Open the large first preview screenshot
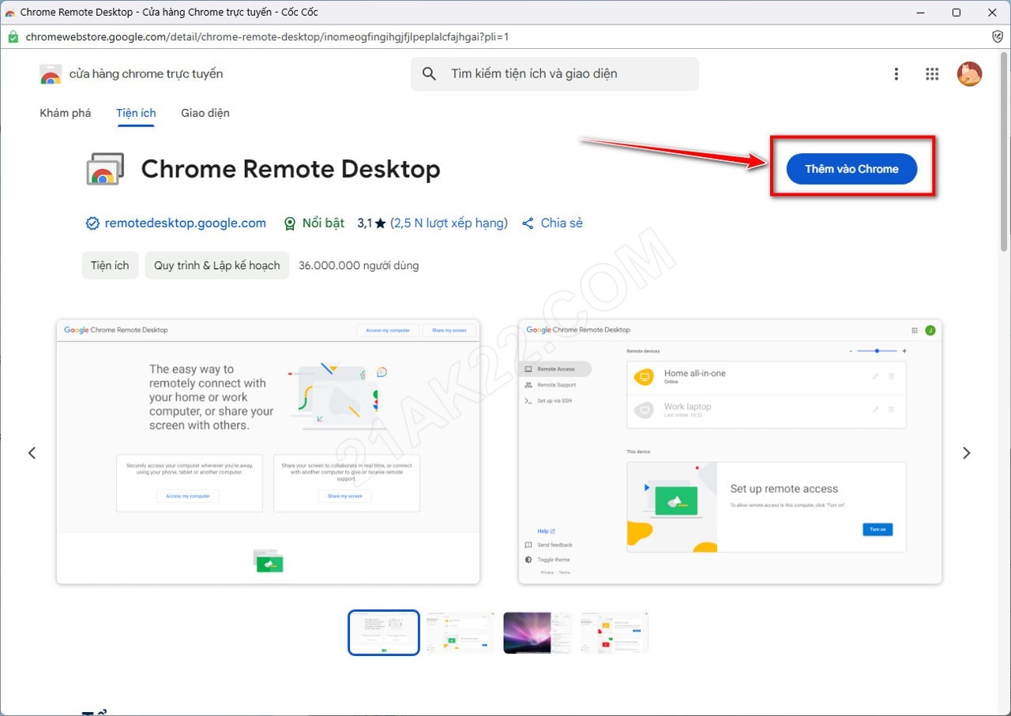The width and height of the screenshot is (1011, 716). (x=268, y=452)
